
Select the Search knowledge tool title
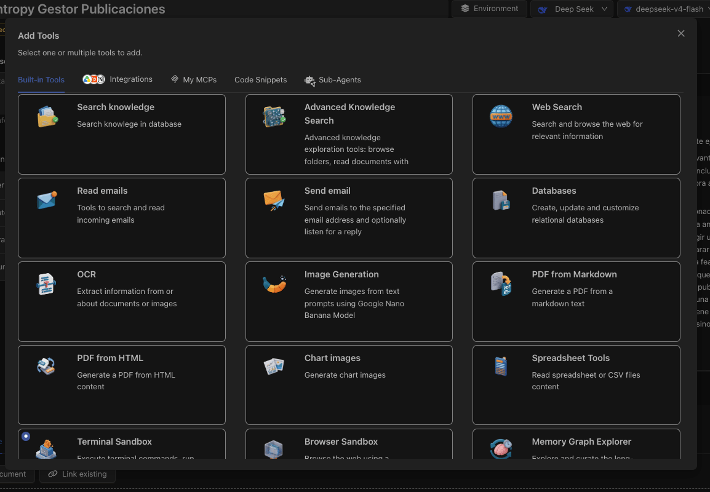pyautogui.click(x=116, y=107)
